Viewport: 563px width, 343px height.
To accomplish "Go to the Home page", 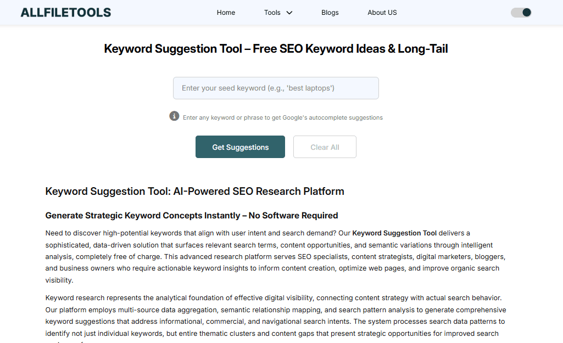I will point(226,13).
